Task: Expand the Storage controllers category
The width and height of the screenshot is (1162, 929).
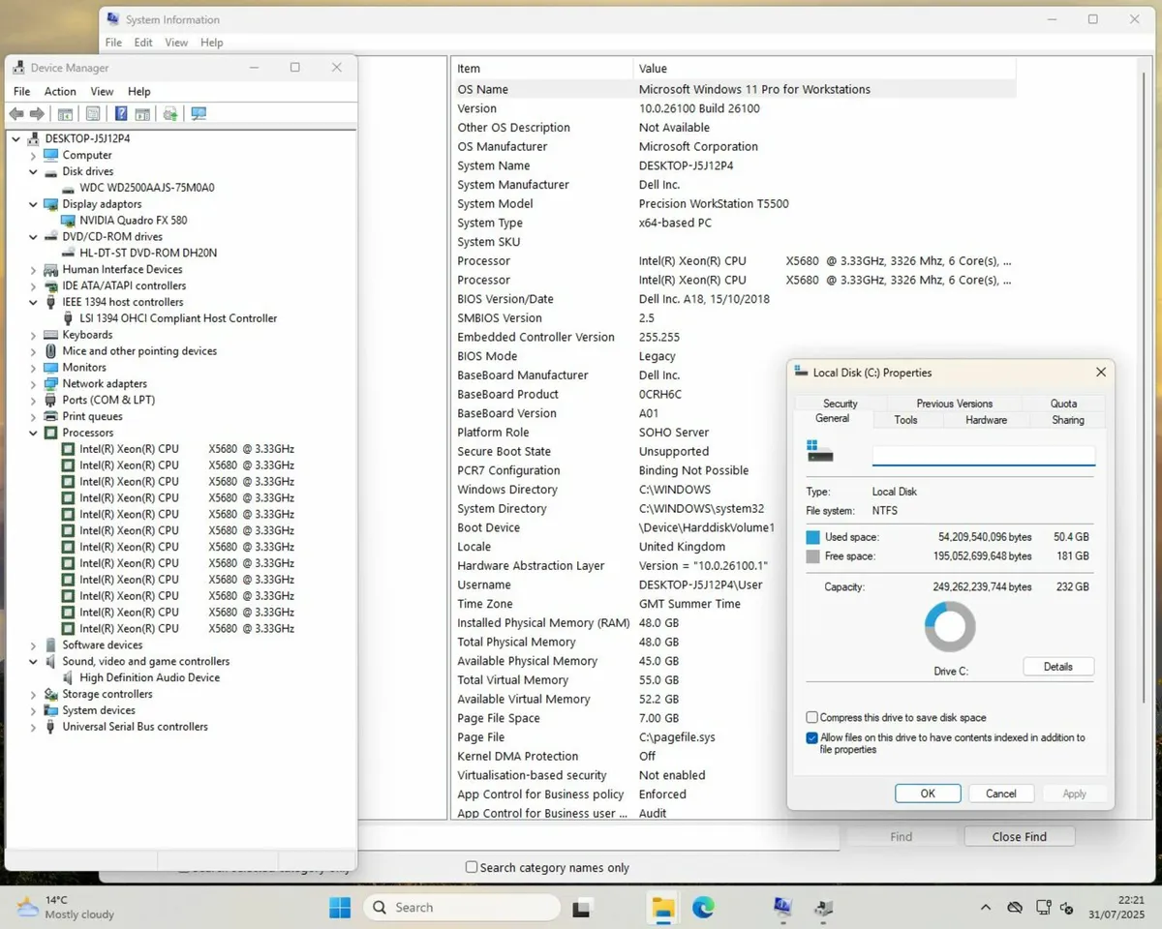Action: [33, 694]
